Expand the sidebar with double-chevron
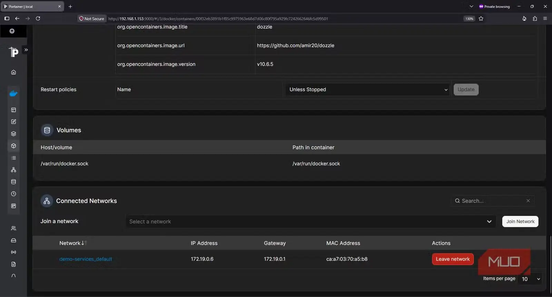Image resolution: width=552 pixels, height=297 pixels. [26, 50]
